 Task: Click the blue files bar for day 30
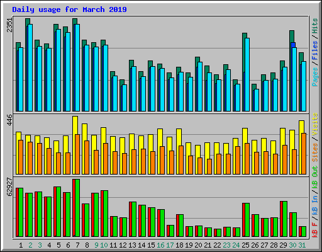293,45
